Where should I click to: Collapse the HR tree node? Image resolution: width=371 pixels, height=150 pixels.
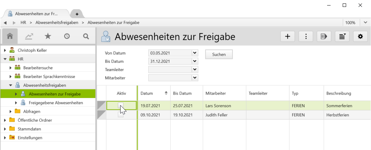5,59
